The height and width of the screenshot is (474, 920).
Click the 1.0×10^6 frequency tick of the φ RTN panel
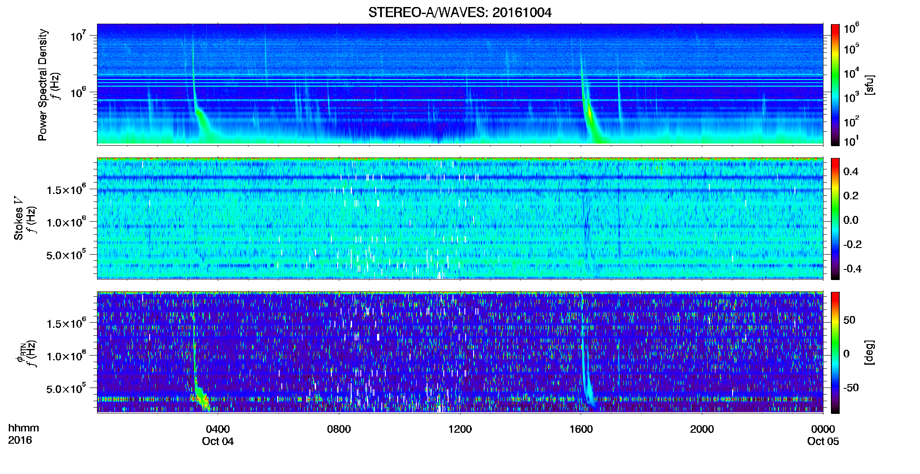pyautogui.click(x=66, y=356)
